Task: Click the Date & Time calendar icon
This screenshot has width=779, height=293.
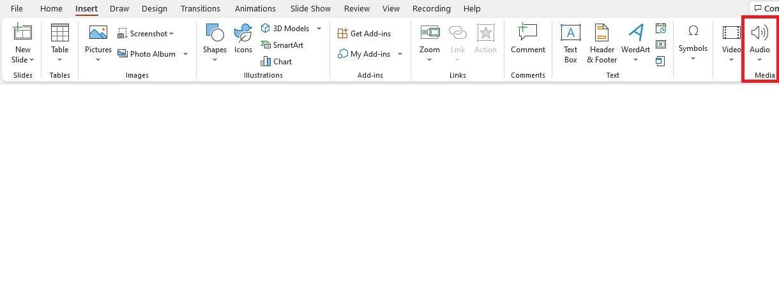Action: click(x=661, y=29)
